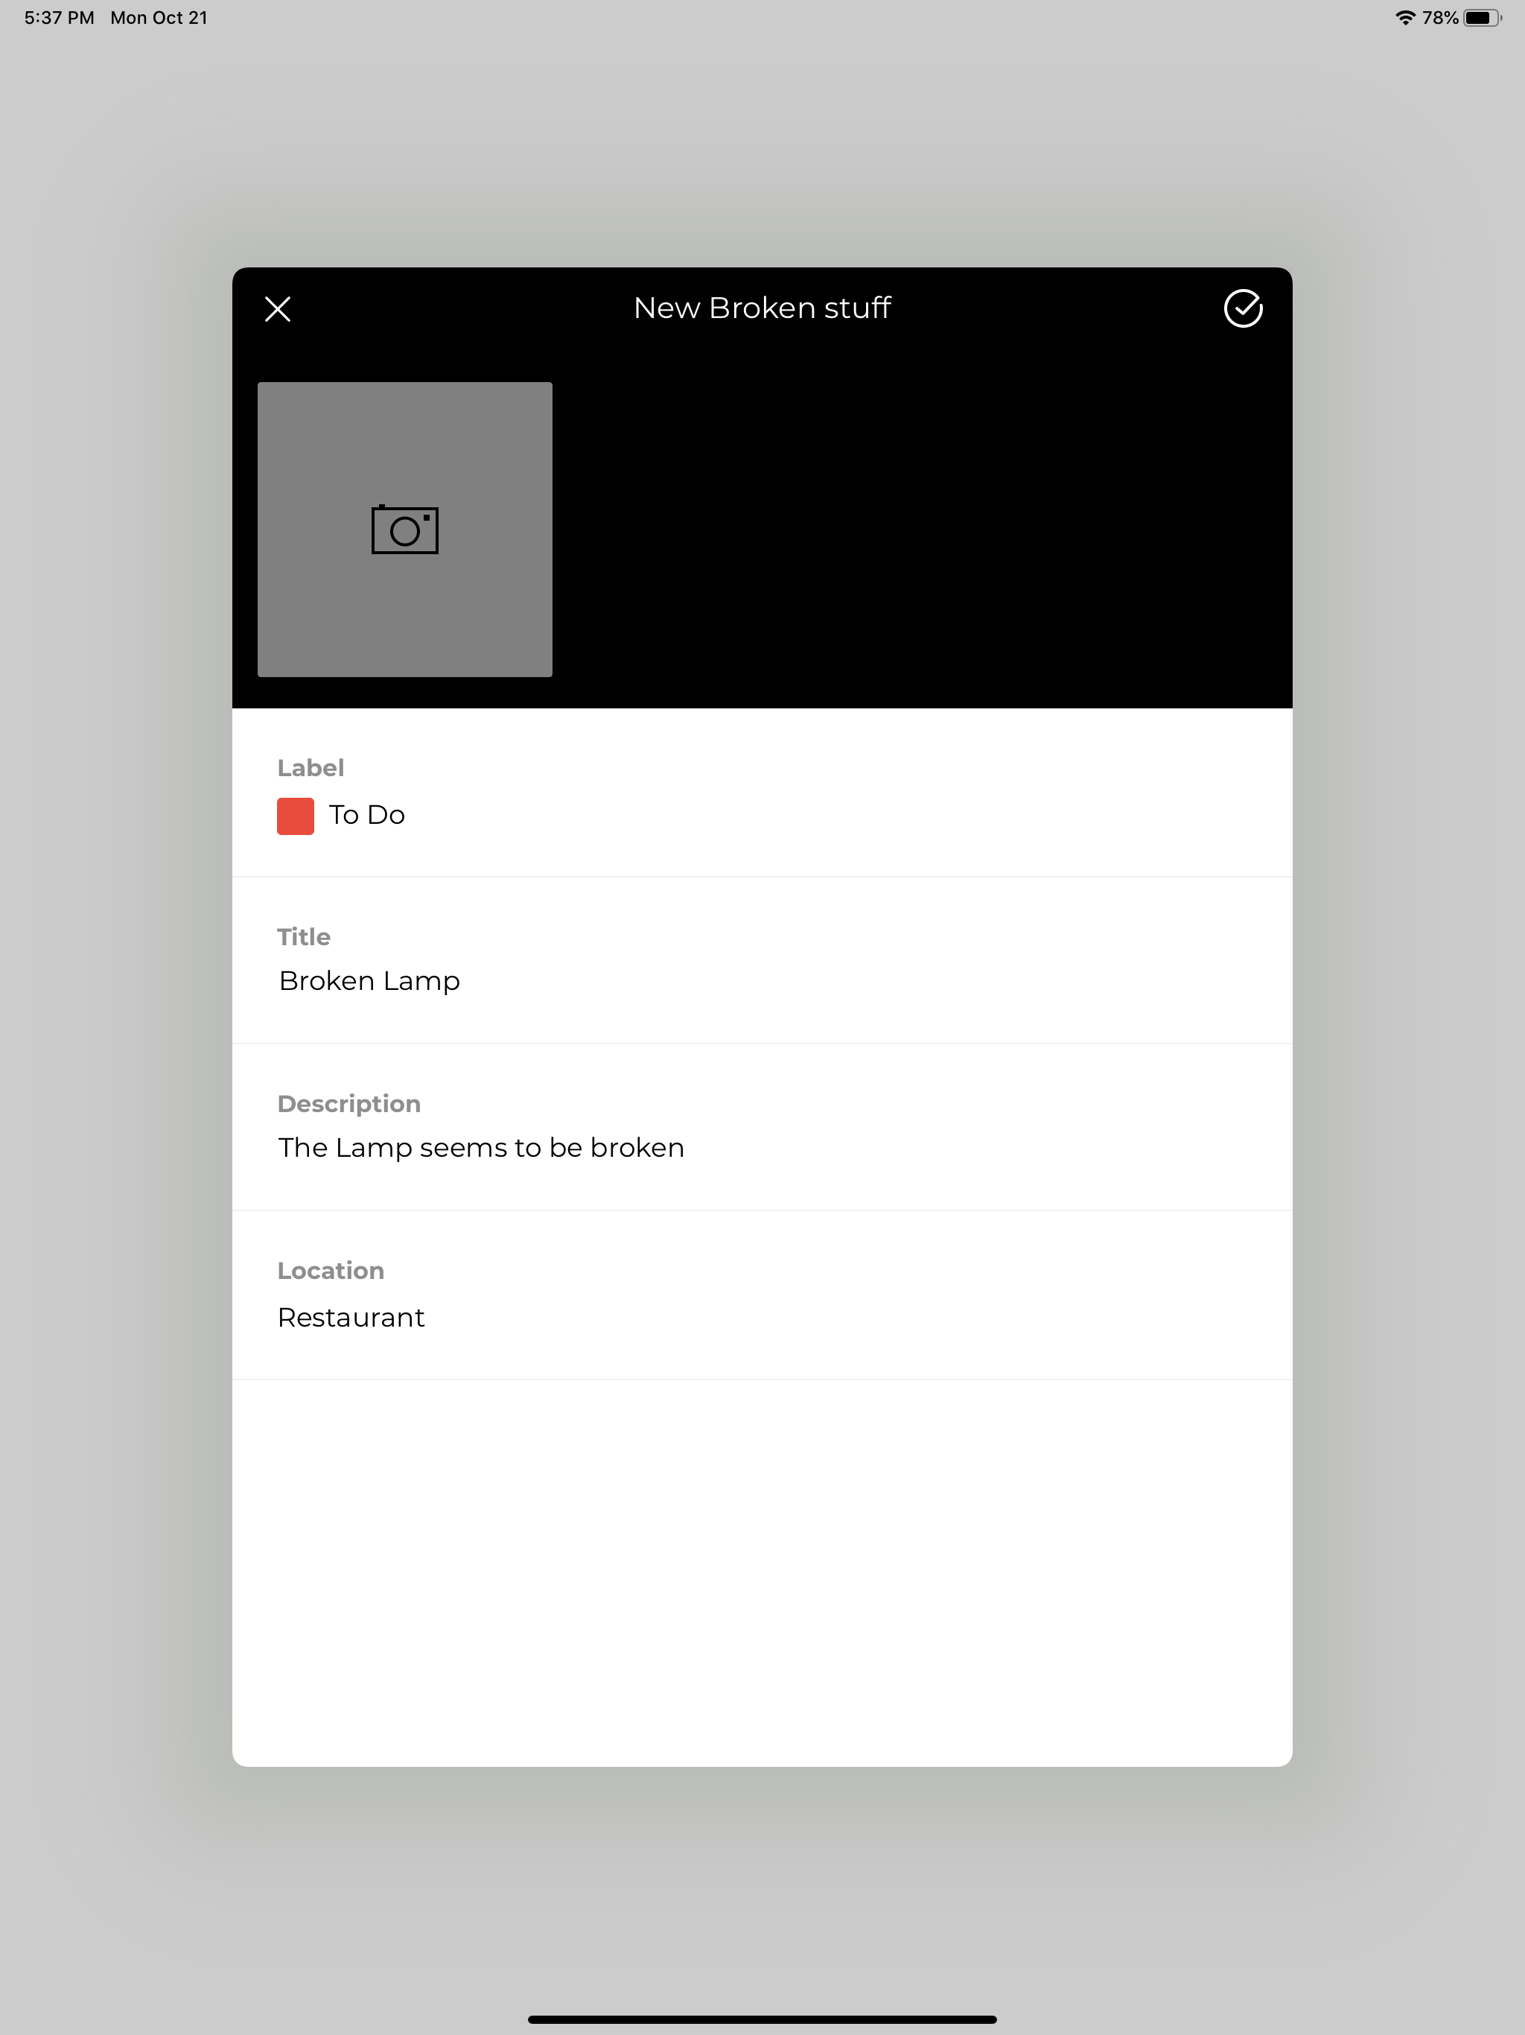Tap the home indicator bar
This screenshot has height=2035, width=1525.
click(x=762, y=2019)
